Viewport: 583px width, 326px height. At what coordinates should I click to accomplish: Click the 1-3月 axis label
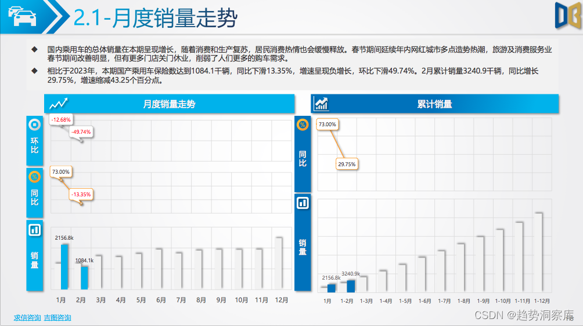pos(366,301)
